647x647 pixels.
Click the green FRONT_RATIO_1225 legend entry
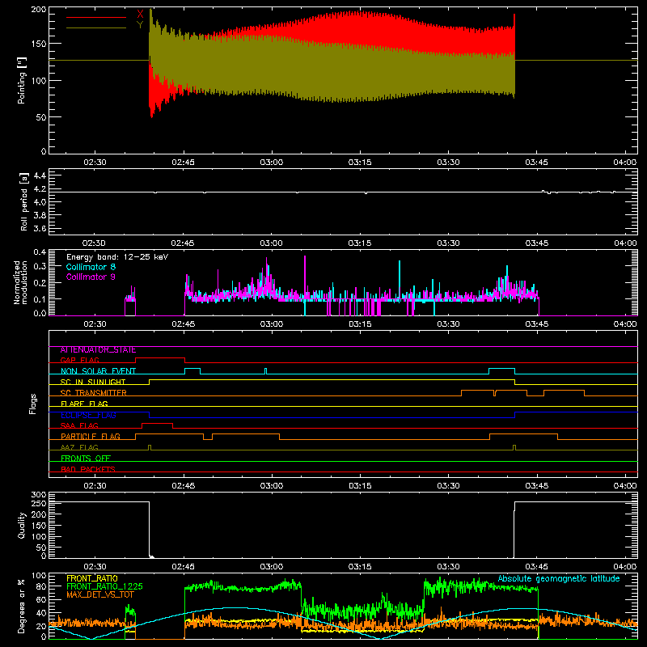pyautogui.click(x=104, y=586)
